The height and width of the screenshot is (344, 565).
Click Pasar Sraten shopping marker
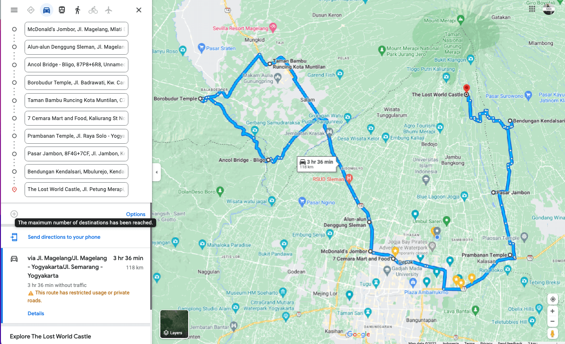tap(201, 48)
